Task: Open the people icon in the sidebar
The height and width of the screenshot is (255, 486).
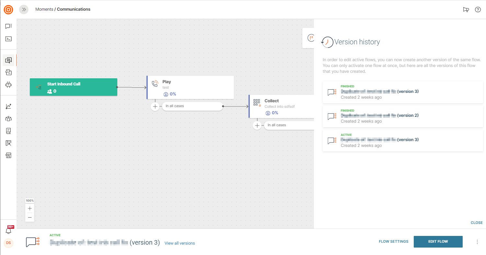Action: coord(8,118)
